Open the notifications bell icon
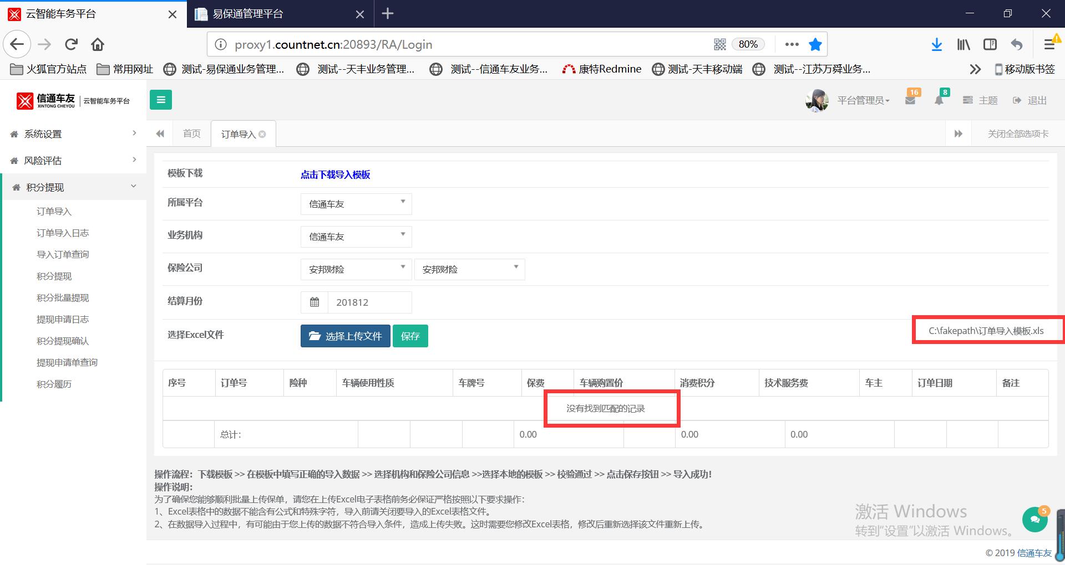The width and height of the screenshot is (1065, 565). [939, 101]
